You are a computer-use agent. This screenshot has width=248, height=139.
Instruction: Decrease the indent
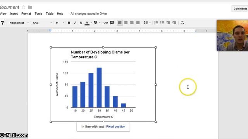168,23
